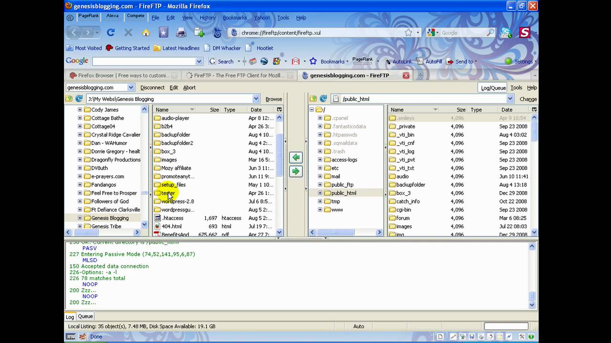
Task: Open the local path dropdown
Action: pyautogui.click(x=256, y=99)
